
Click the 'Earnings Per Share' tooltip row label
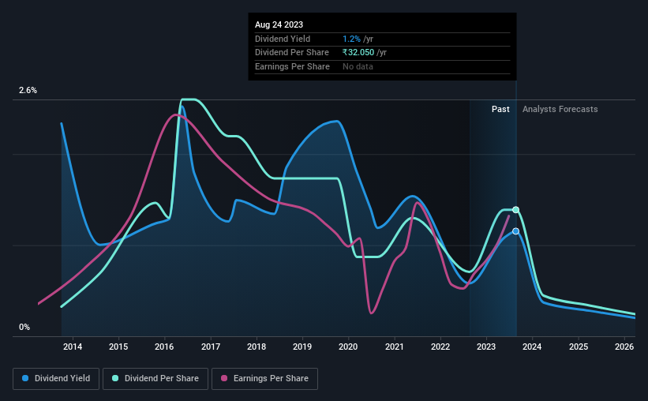pos(292,66)
